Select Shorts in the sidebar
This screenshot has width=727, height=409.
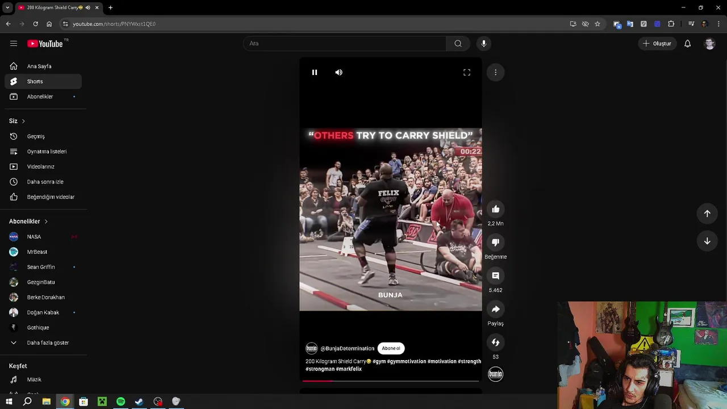coord(43,81)
